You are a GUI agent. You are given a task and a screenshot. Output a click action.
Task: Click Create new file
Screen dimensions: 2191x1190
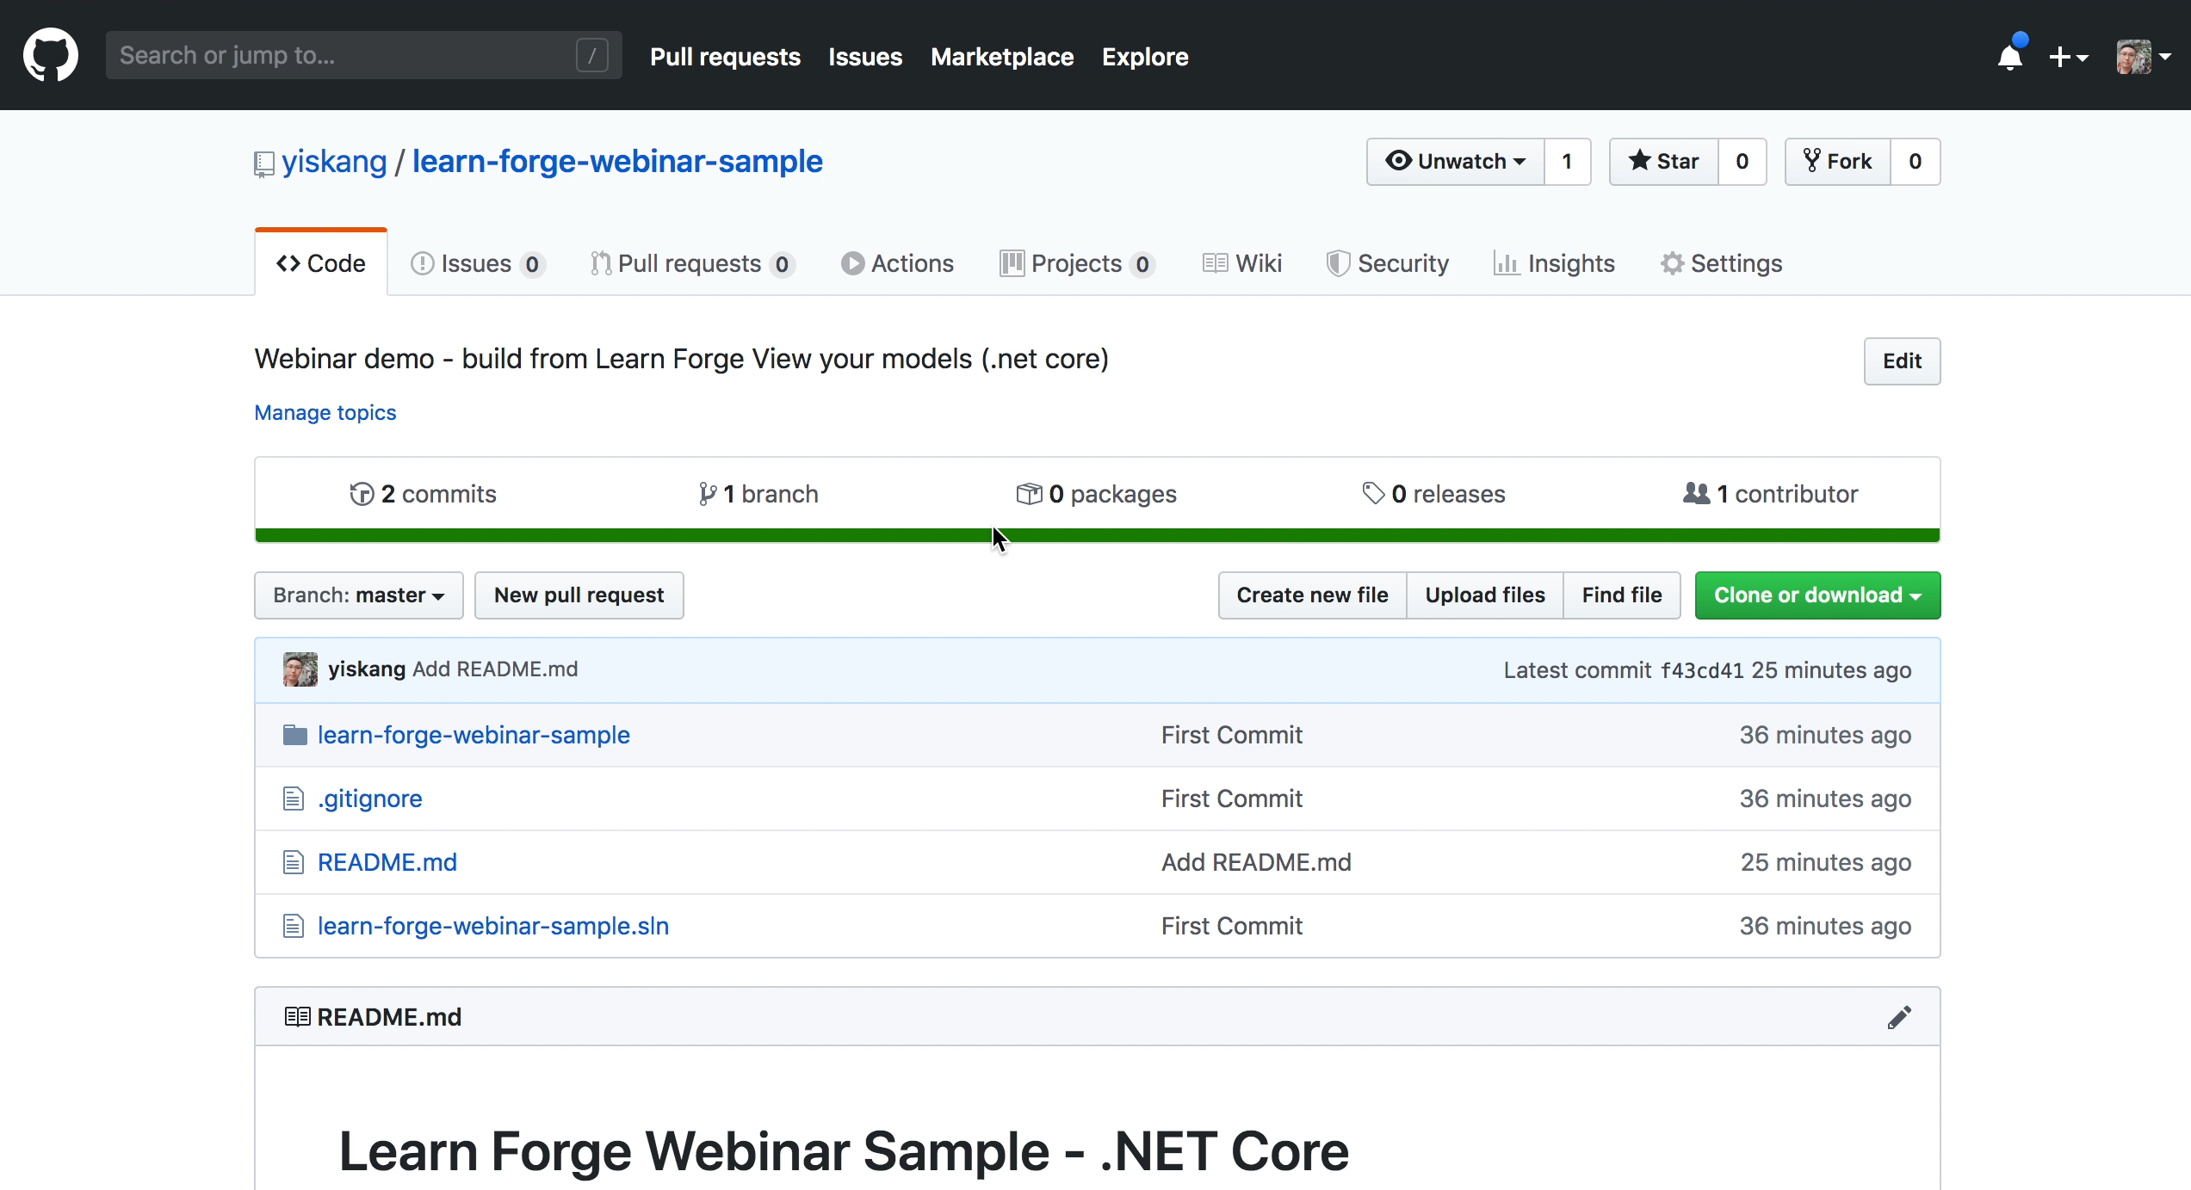pos(1313,595)
